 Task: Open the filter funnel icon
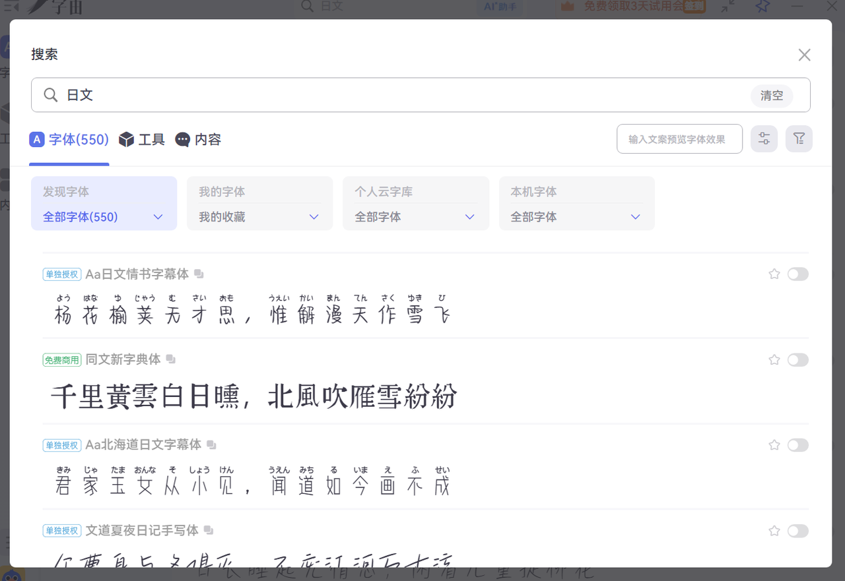point(799,138)
